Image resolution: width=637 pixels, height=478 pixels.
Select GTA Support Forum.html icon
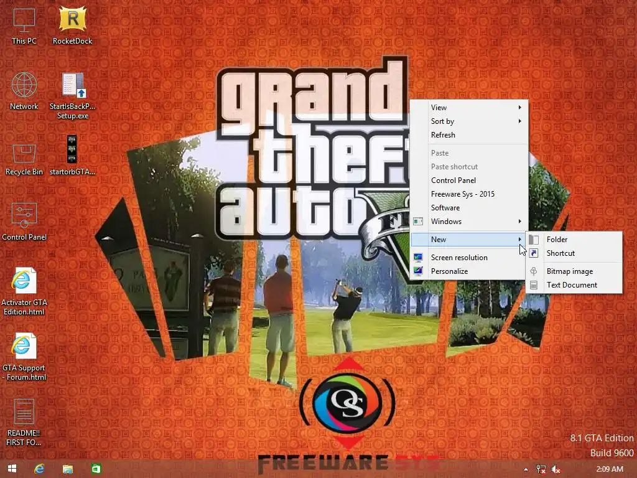tap(24, 357)
